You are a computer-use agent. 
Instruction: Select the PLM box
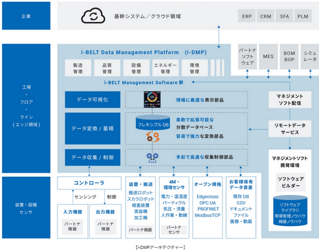click(304, 16)
